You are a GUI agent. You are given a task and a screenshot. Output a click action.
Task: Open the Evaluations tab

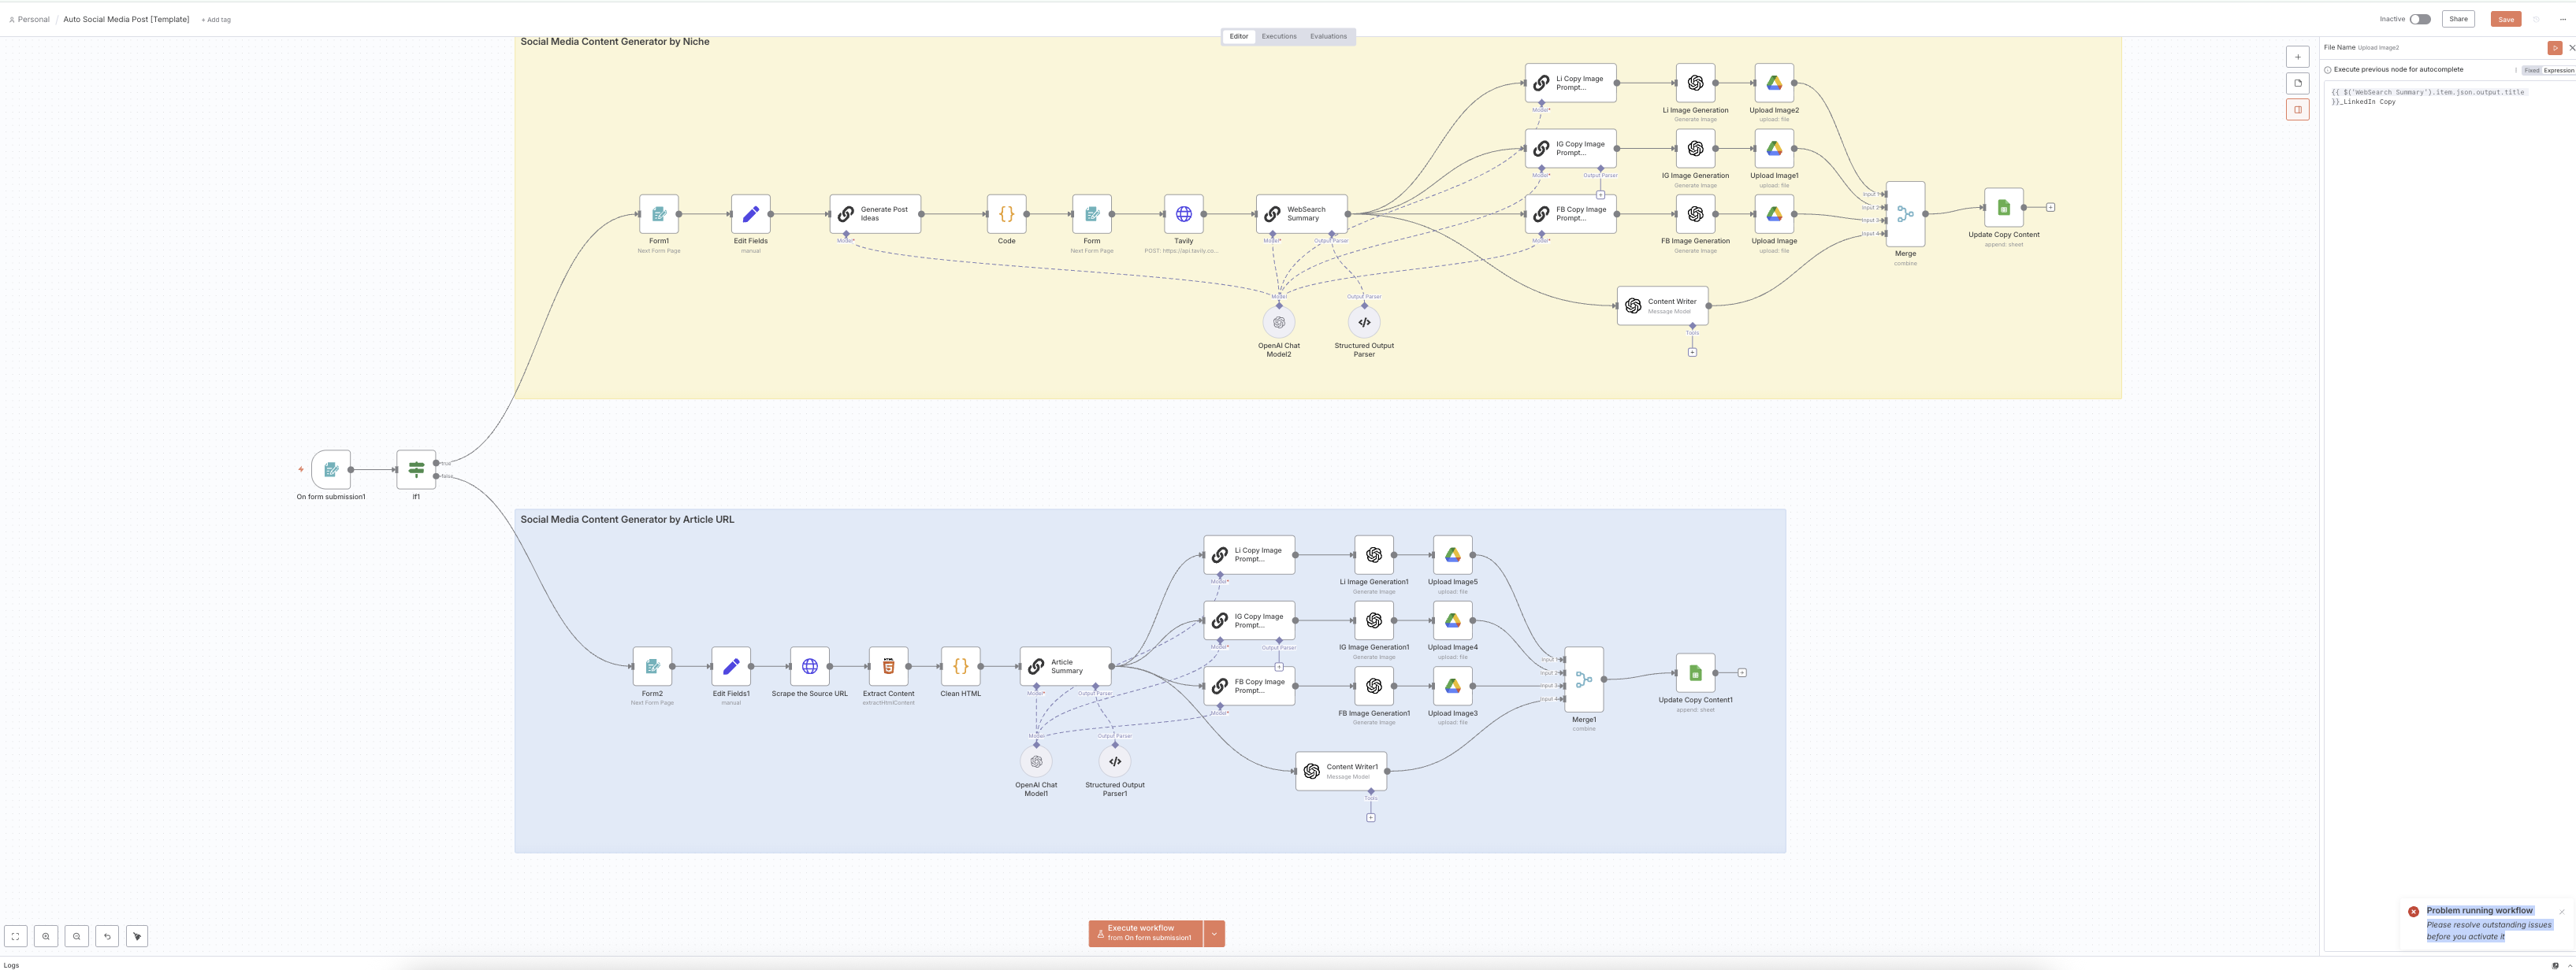1328,36
